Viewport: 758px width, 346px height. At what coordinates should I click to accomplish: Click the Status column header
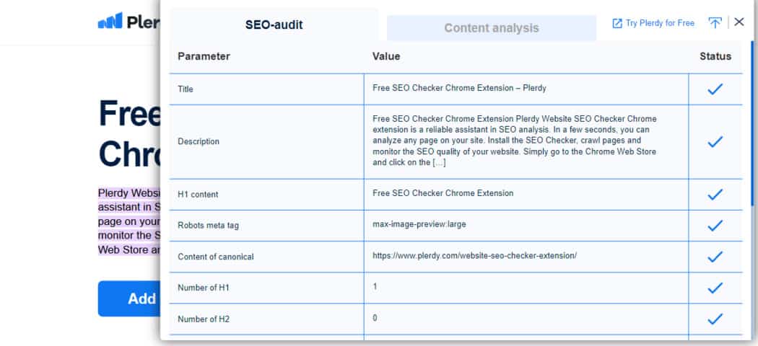point(715,56)
